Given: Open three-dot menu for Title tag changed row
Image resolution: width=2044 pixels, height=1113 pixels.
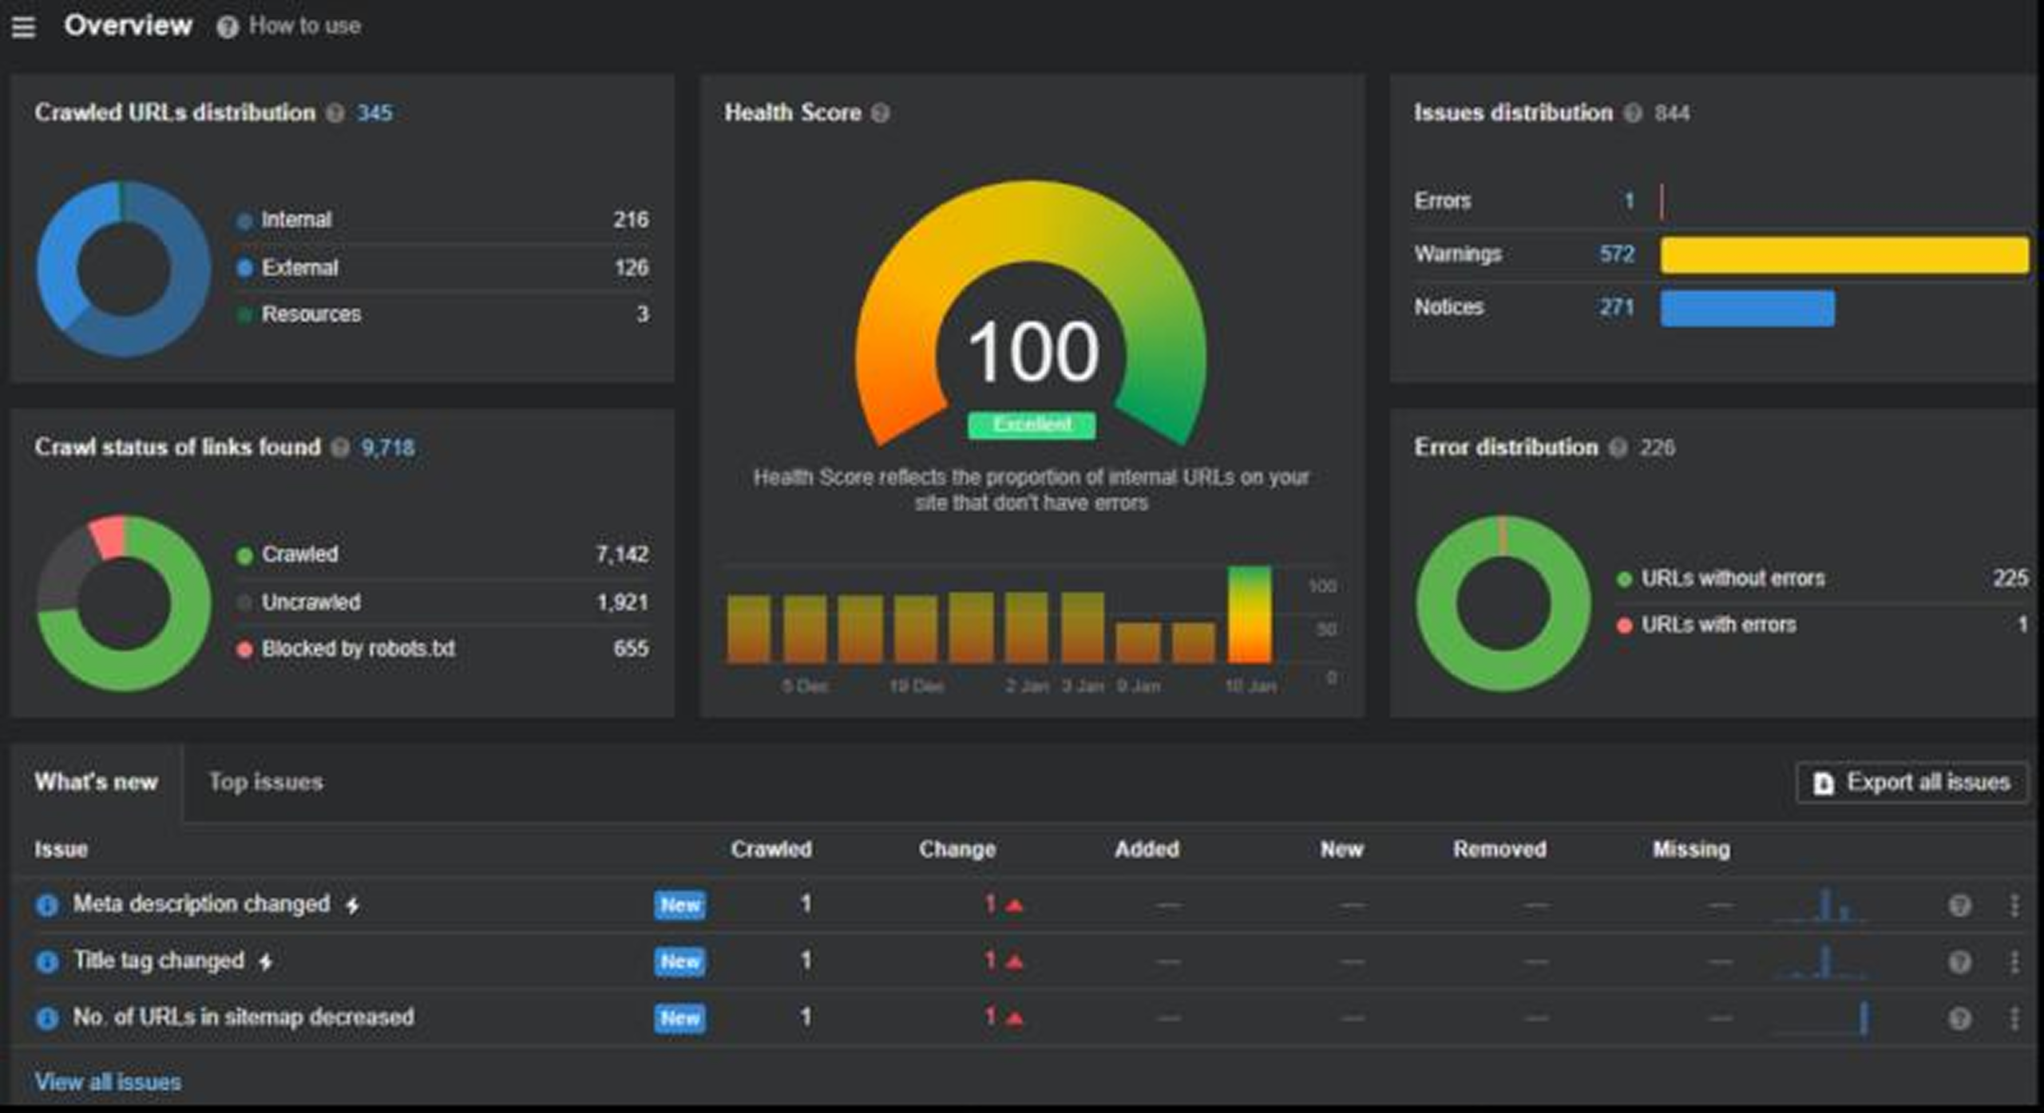Looking at the screenshot, I should 2014,962.
